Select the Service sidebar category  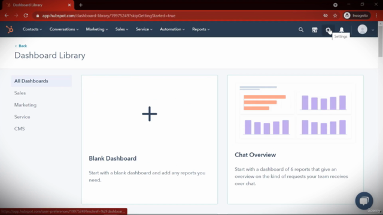(x=22, y=117)
